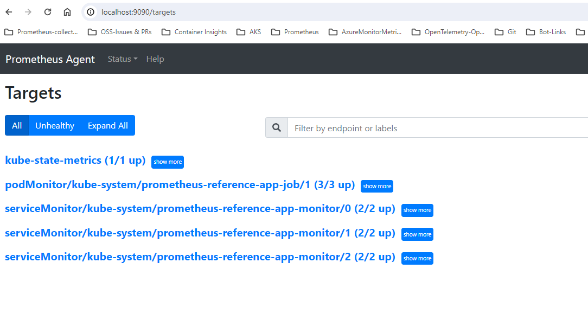Viewport: 588px width, 320px height.
Task: Focus the Filter by endpoint or labels field
Action: [x=438, y=128]
